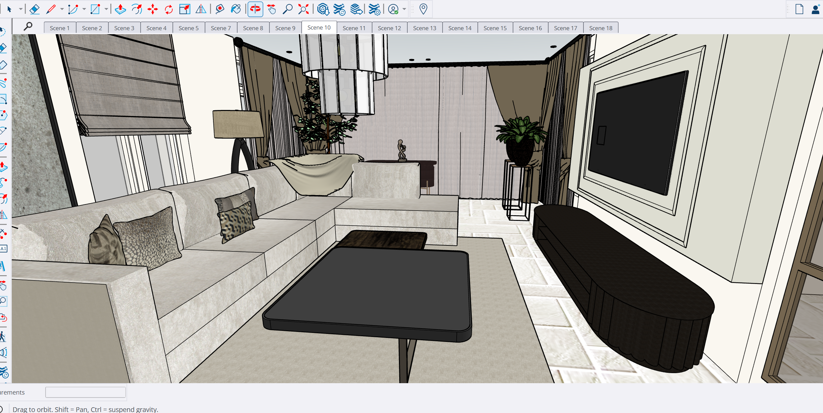Switch to the Scene 5 tab

(189, 28)
